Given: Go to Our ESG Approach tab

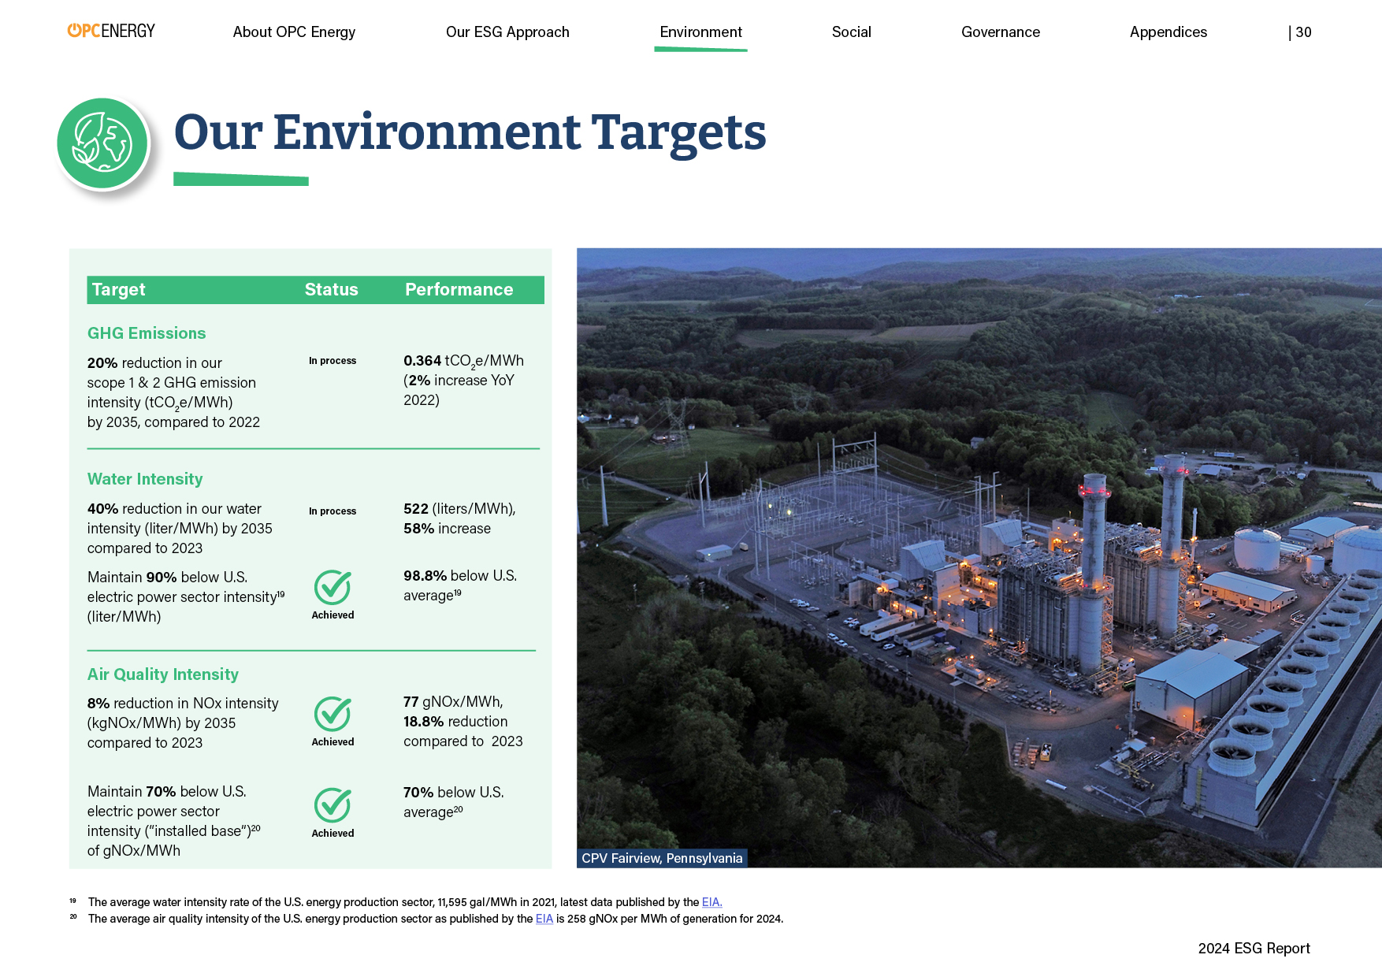Looking at the screenshot, I should coord(507,32).
